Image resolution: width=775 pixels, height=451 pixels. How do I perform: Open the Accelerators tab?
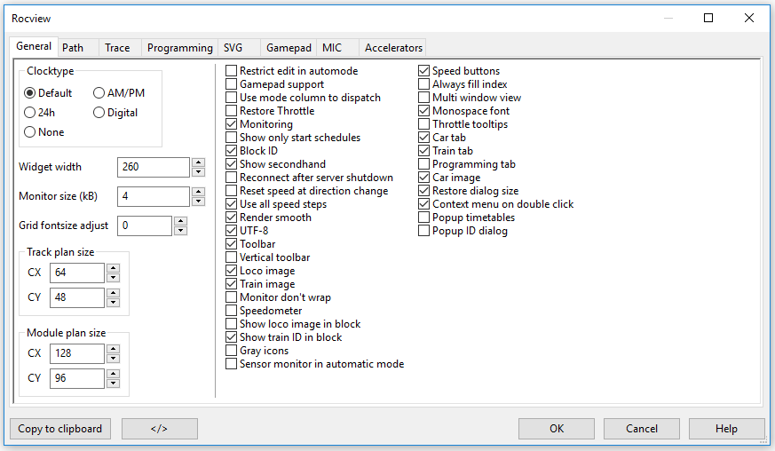tap(393, 48)
